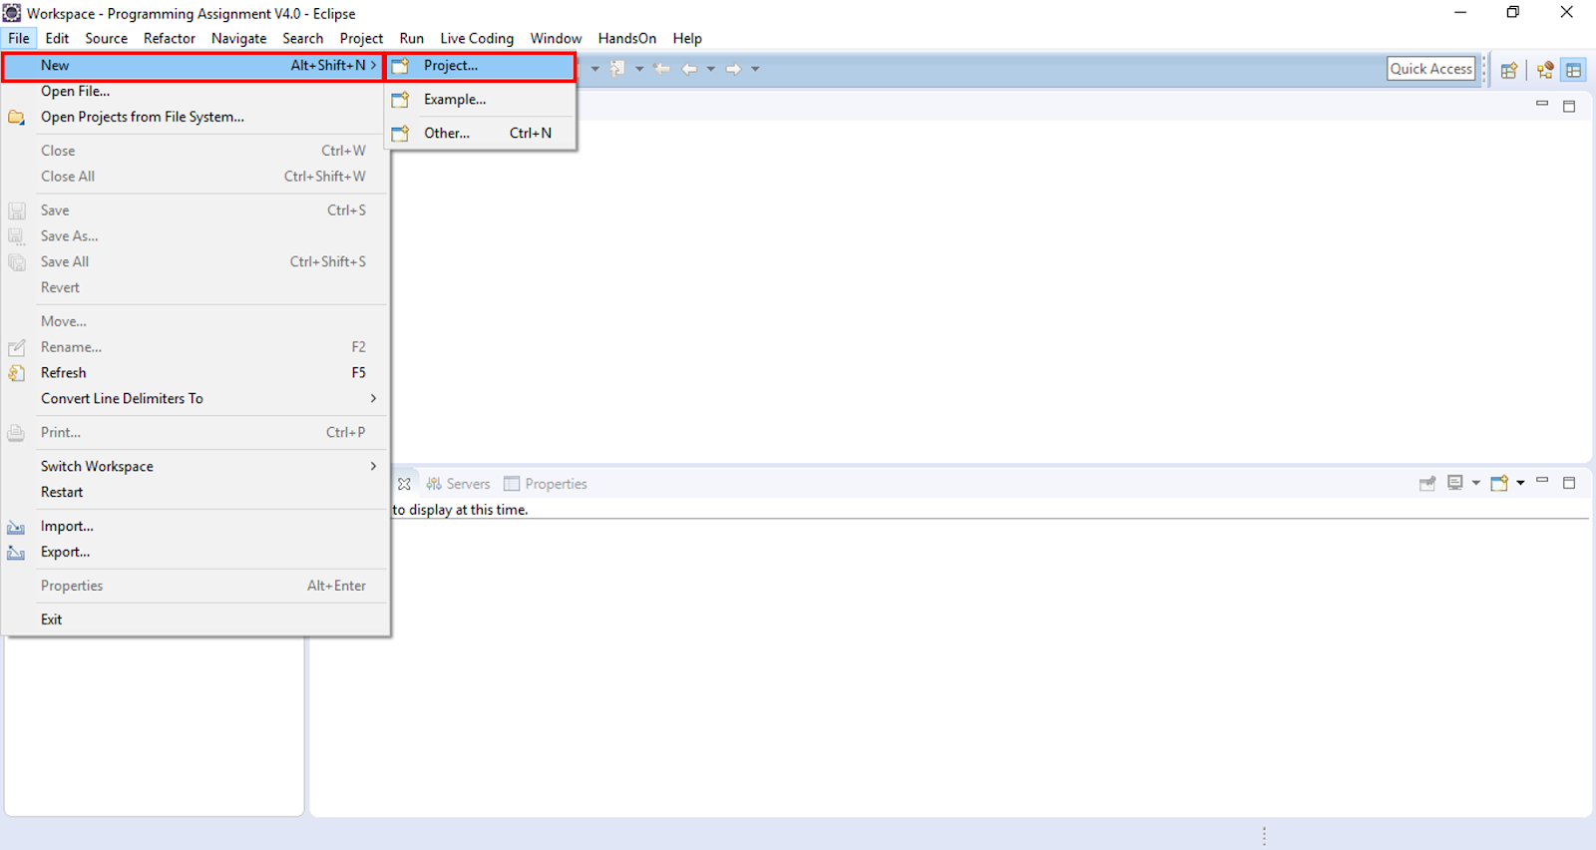1596x850 pixels.
Task: Open the Navigate menu
Action: point(238,39)
